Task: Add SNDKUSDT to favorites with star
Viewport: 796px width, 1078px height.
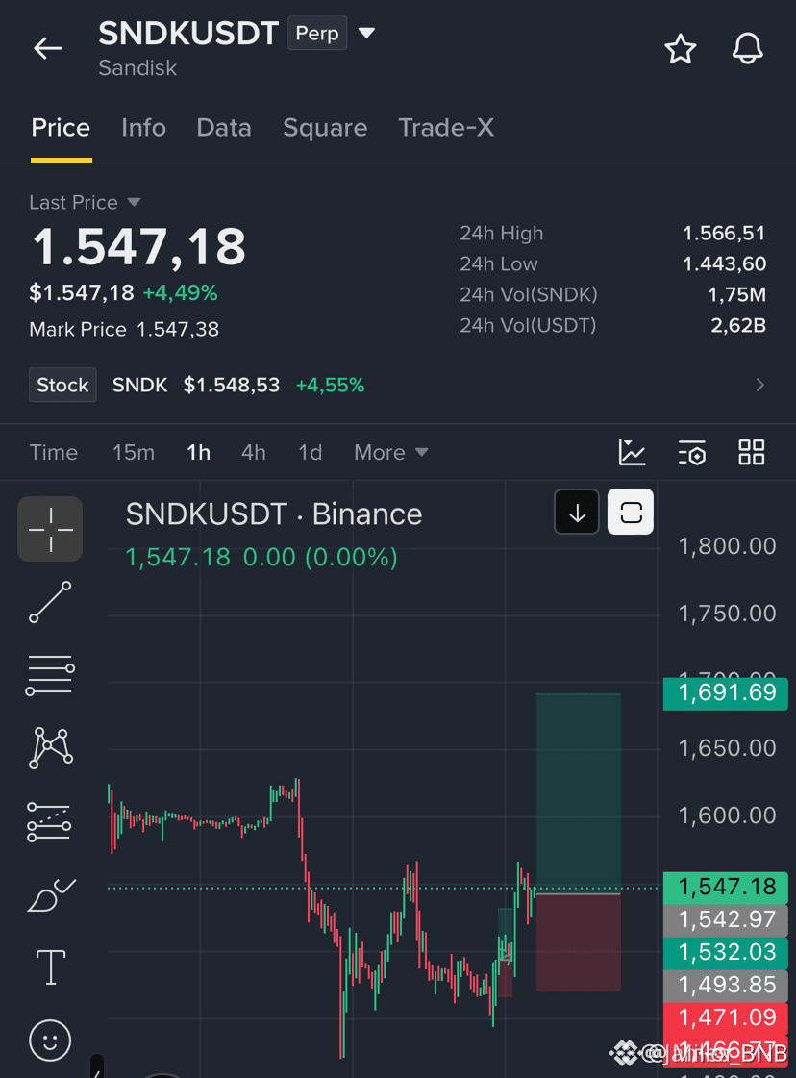Action: [x=681, y=49]
